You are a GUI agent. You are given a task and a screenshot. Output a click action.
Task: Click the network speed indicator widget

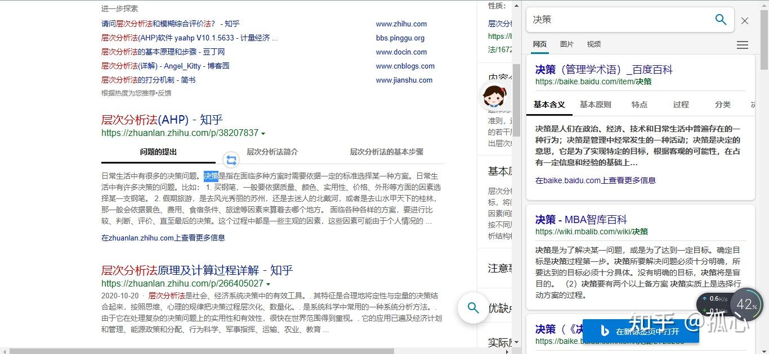tap(714, 305)
